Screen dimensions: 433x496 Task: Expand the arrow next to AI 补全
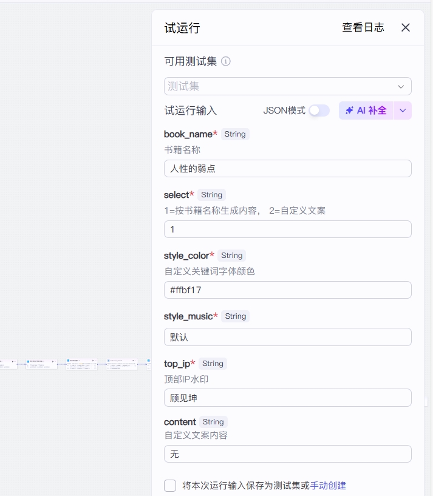(x=403, y=110)
